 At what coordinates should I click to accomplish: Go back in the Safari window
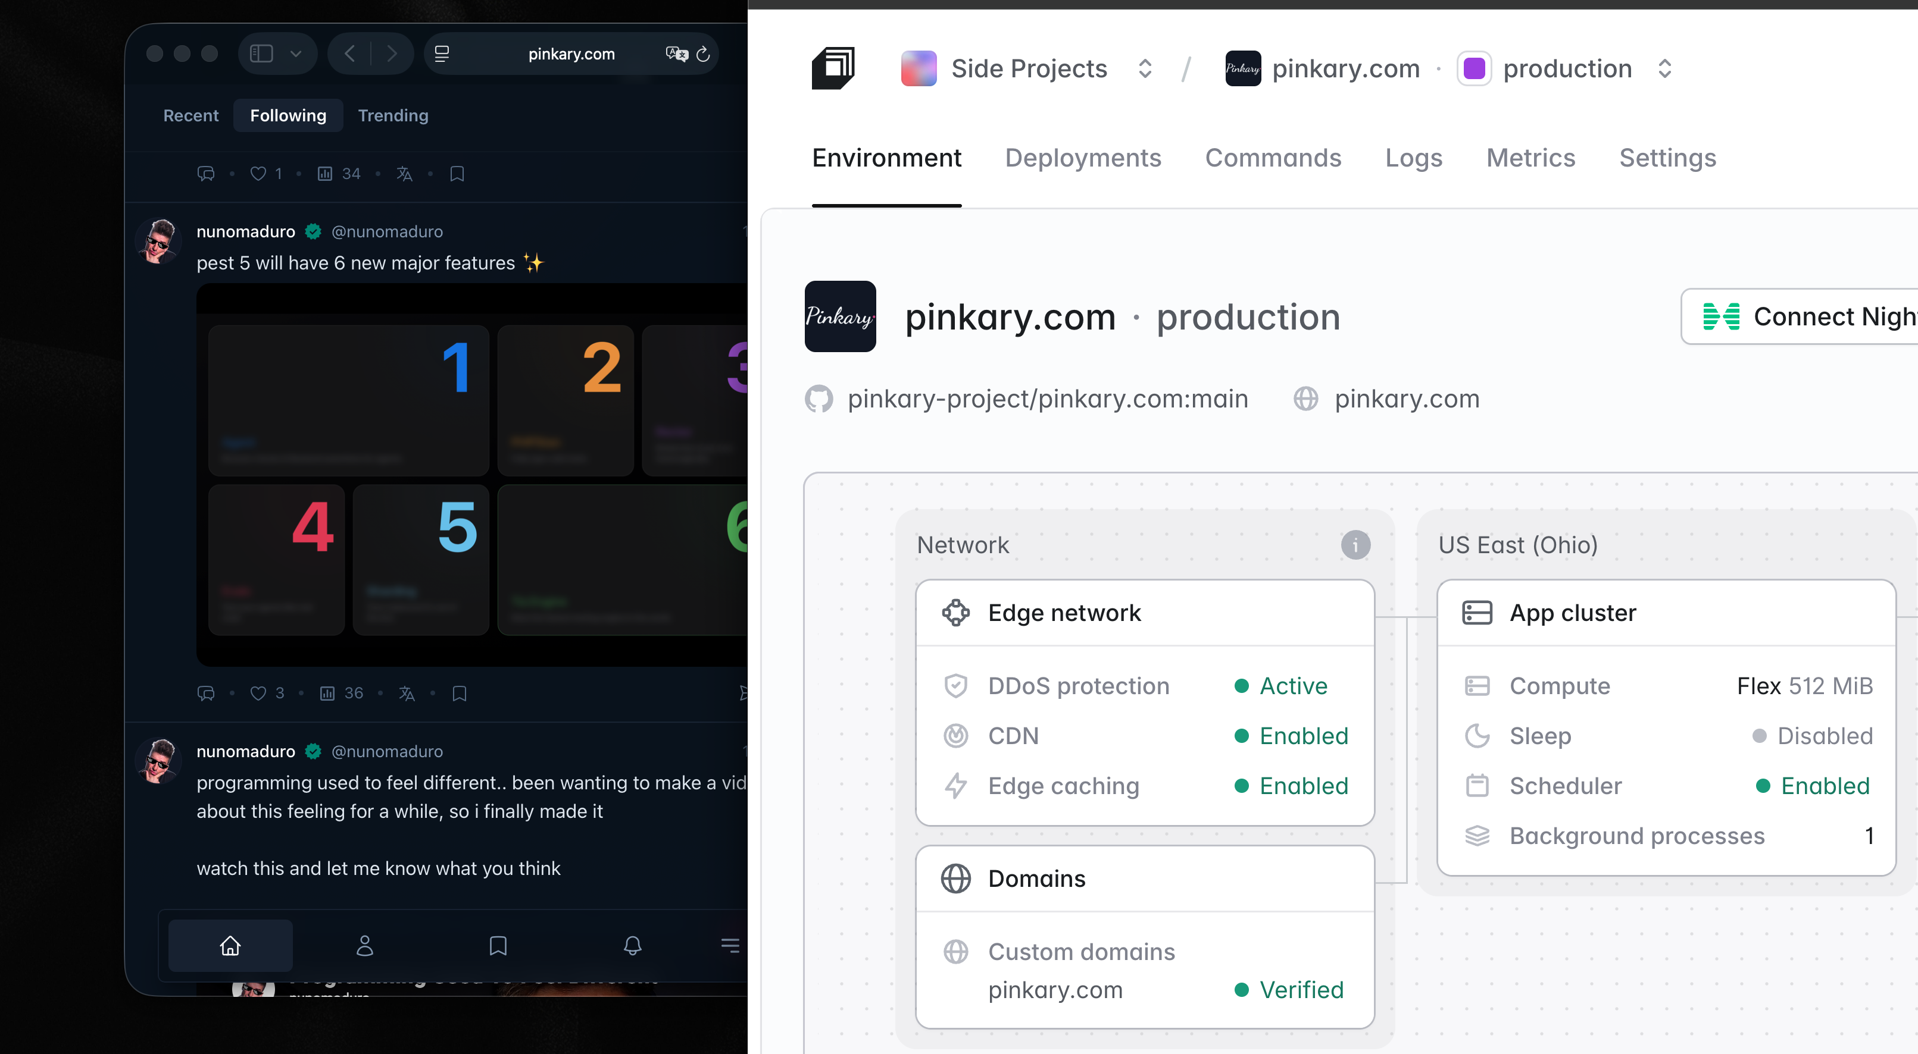[x=350, y=54]
